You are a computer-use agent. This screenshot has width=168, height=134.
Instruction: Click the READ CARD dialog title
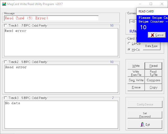click(146, 11)
